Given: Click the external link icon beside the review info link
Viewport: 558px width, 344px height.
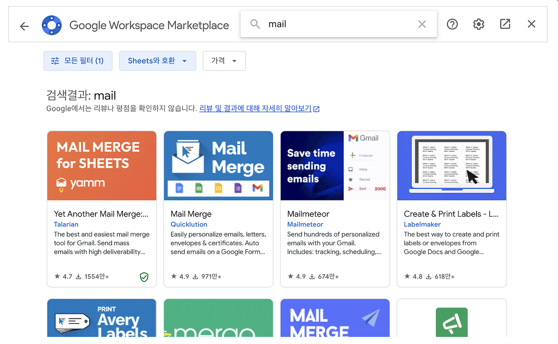Looking at the screenshot, I should point(316,109).
